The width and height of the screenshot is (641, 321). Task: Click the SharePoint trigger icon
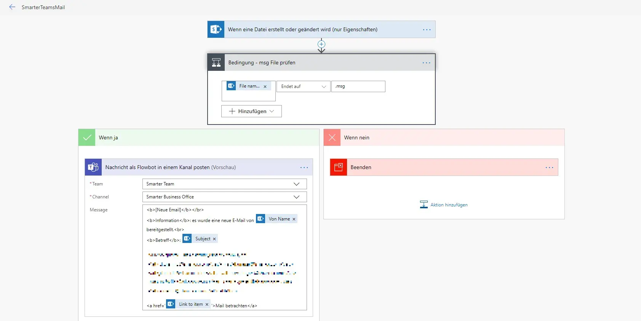coord(216,29)
